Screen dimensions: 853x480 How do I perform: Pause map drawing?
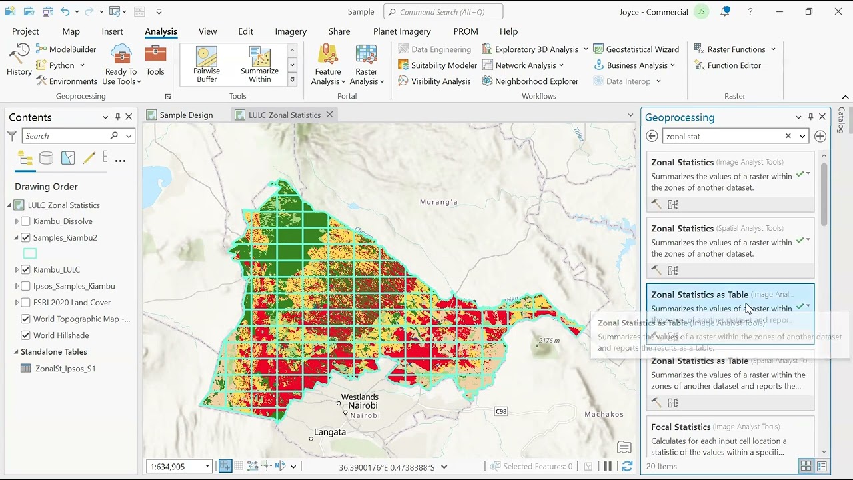(608, 467)
